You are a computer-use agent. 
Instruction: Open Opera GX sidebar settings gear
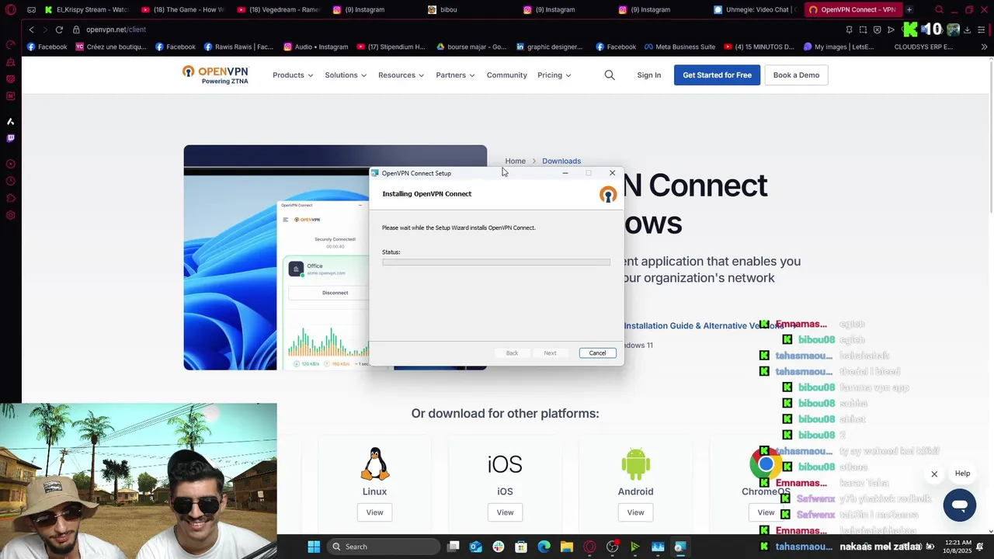(10, 215)
